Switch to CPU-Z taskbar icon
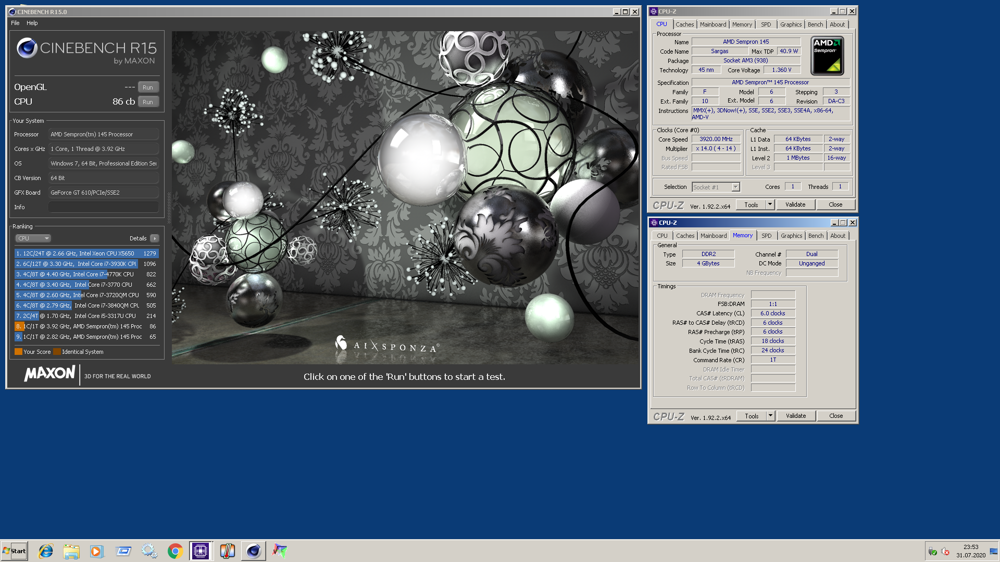The image size is (1000, 562). 201,551
